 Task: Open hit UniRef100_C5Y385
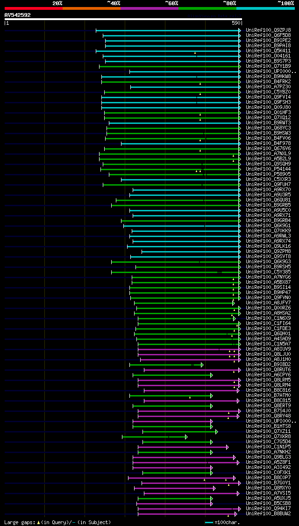coord(268,272)
